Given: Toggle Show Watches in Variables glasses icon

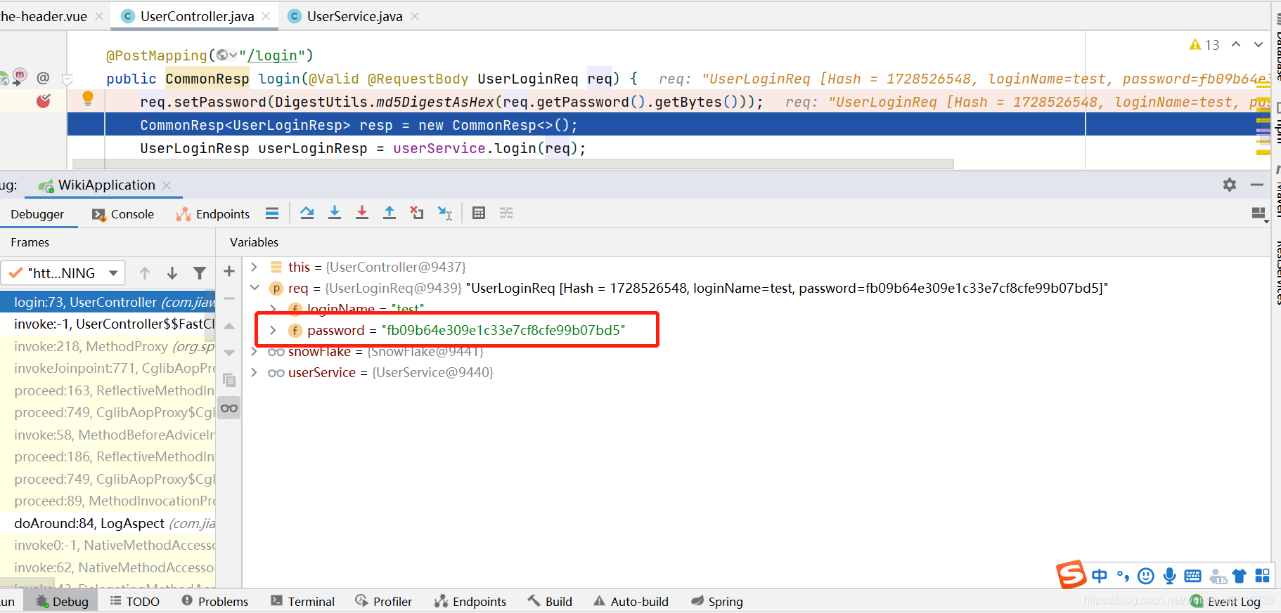Looking at the screenshot, I should [229, 408].
